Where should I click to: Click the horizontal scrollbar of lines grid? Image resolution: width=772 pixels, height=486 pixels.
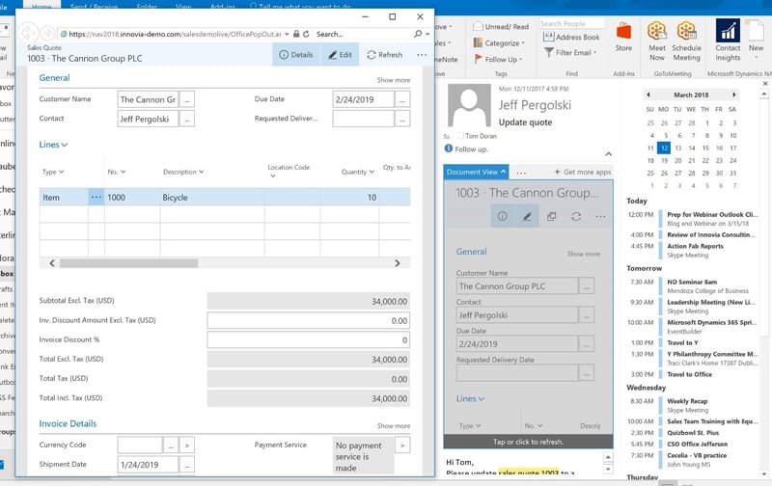129,263
